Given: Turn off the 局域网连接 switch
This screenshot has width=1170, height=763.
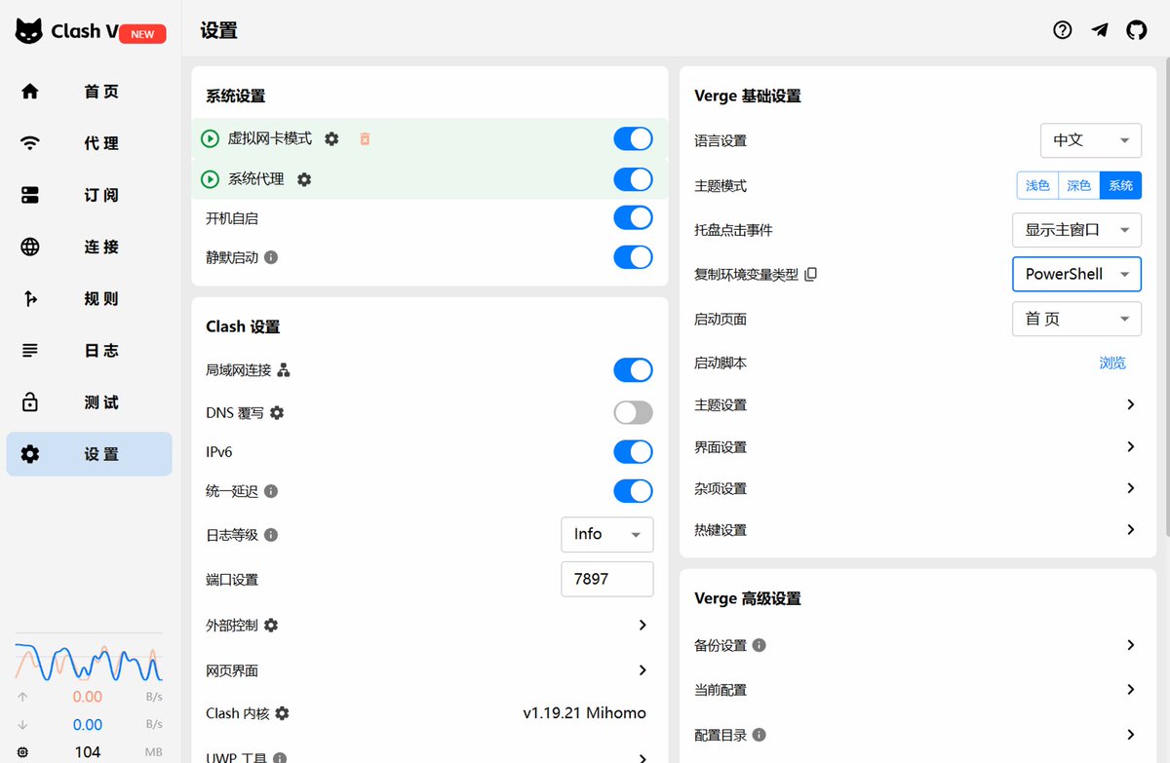Looking at the screenshot, I should click(x=634, y=370).
